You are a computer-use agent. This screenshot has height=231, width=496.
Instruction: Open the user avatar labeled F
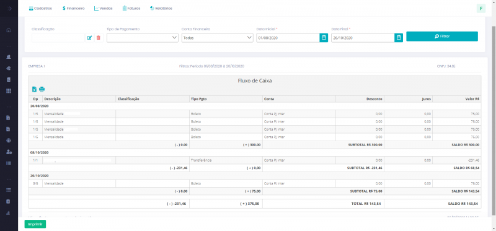[x=481, y=9]
